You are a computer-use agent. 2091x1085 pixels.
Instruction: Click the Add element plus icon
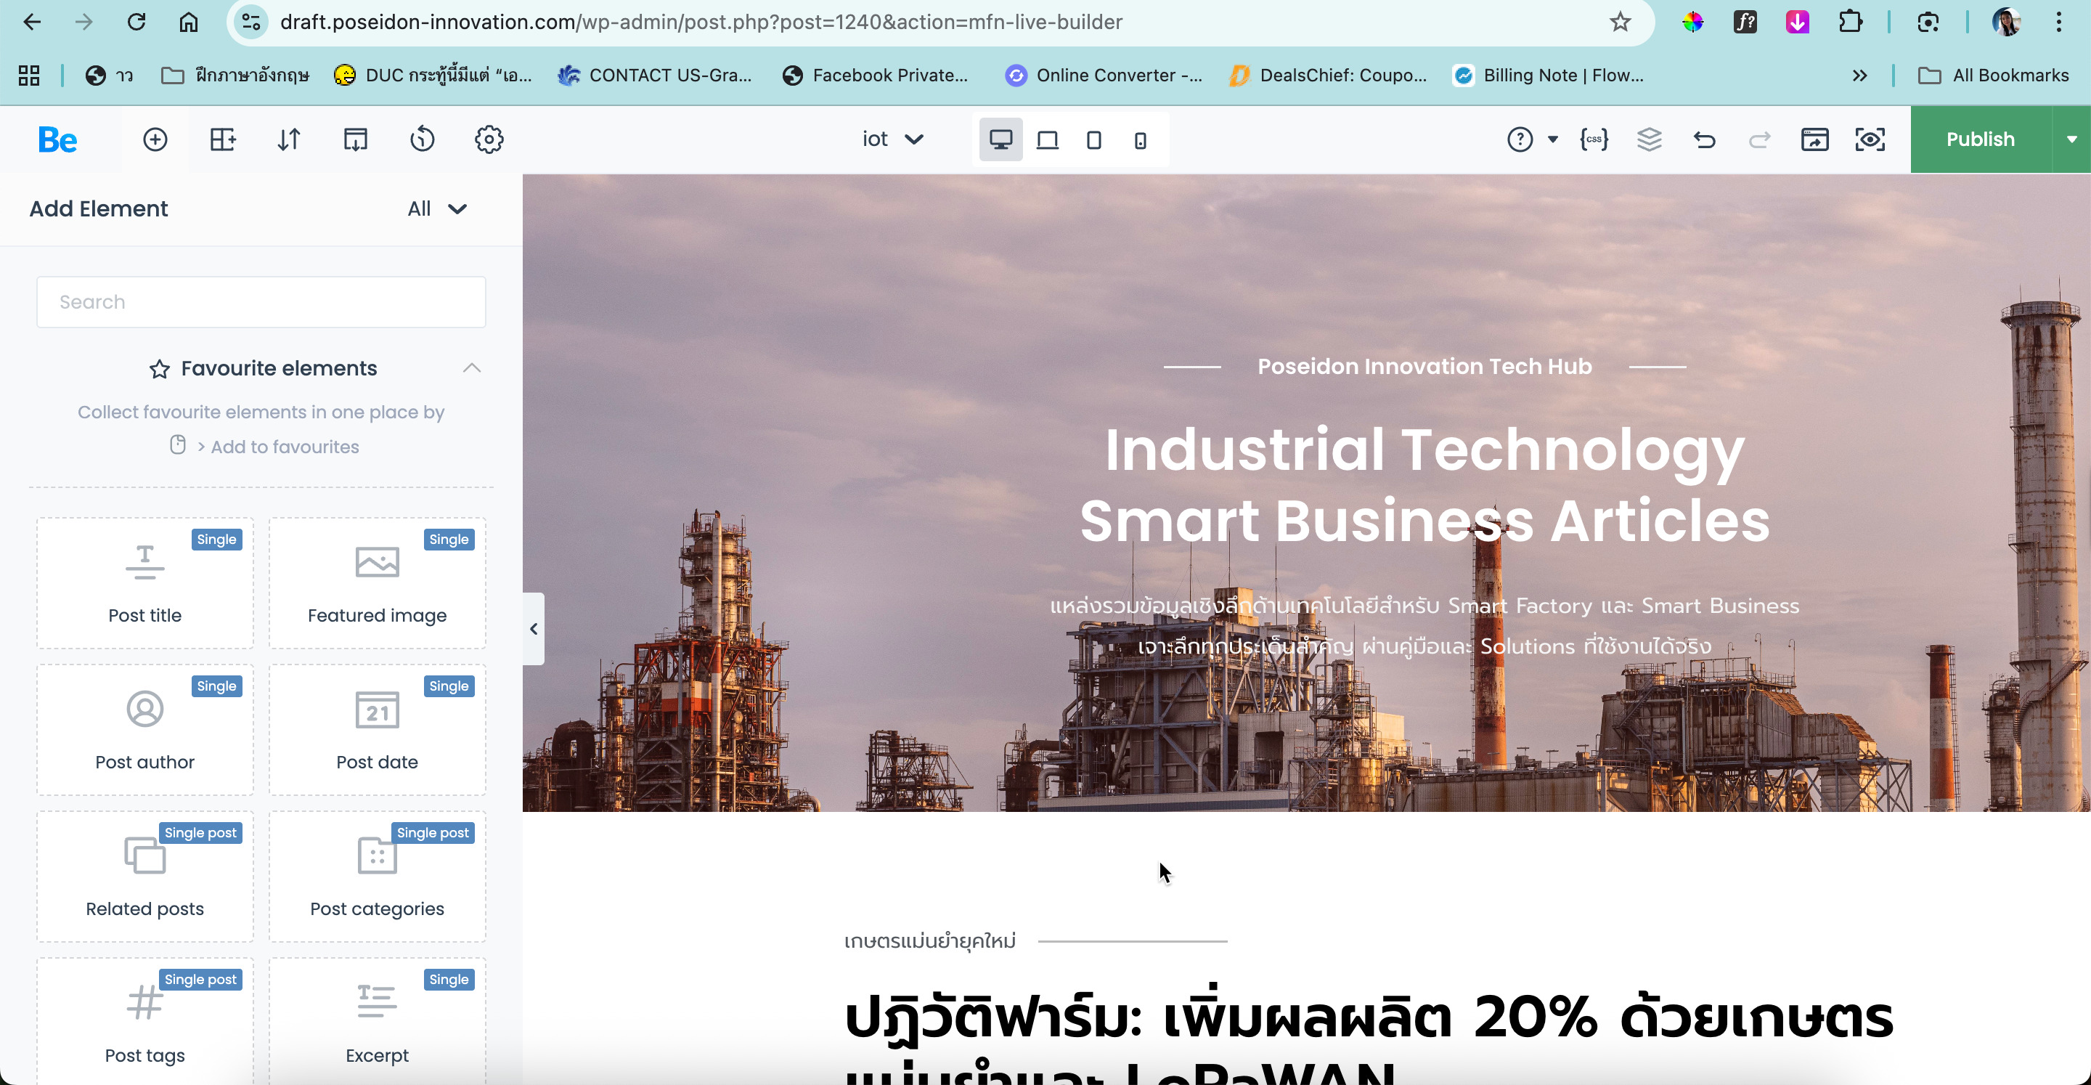click(155, 139)
